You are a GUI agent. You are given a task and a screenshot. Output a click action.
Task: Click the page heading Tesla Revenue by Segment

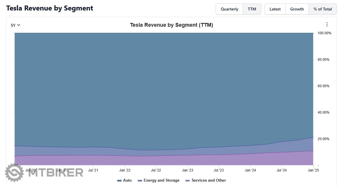49,8
